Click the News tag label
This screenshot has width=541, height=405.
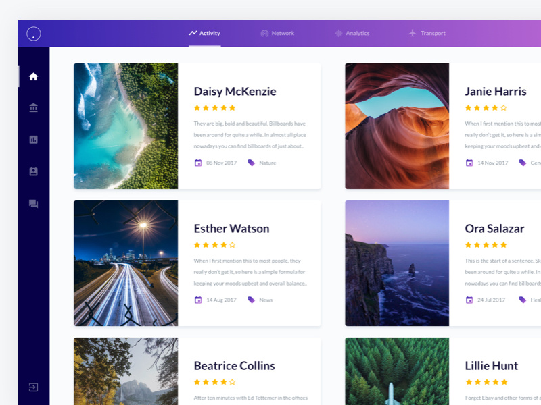[x=266, y=300]
